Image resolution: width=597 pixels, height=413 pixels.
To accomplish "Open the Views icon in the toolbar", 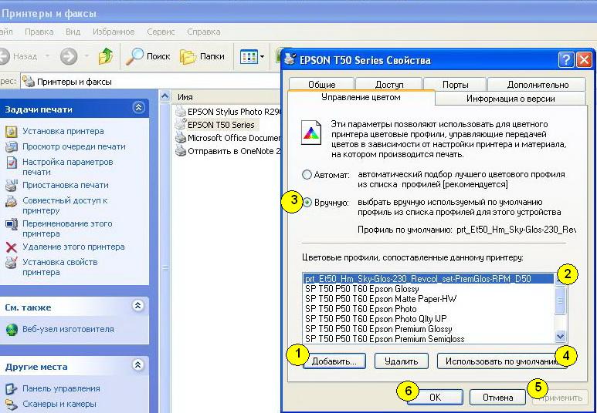I will point(249,56).
